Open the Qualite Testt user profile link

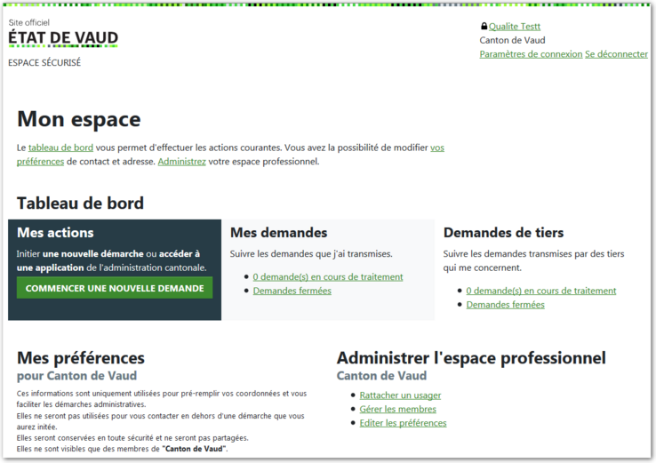click(515, 27)
